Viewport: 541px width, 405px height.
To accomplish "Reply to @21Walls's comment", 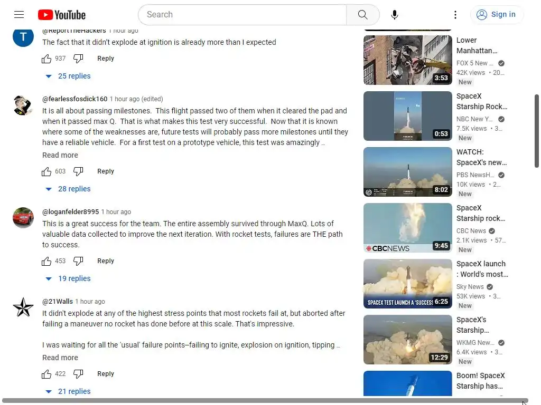I will pyautogui.click(x=106, y=374).
